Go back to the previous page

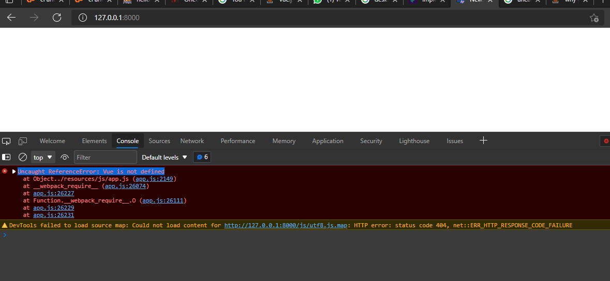(11, 18)
